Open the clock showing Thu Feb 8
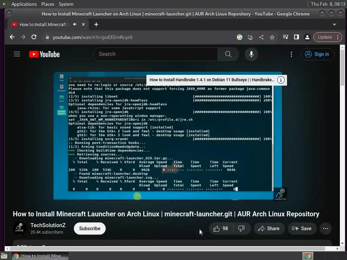The width and height of the screenshot is (347, 260). (x=328, y=4)
